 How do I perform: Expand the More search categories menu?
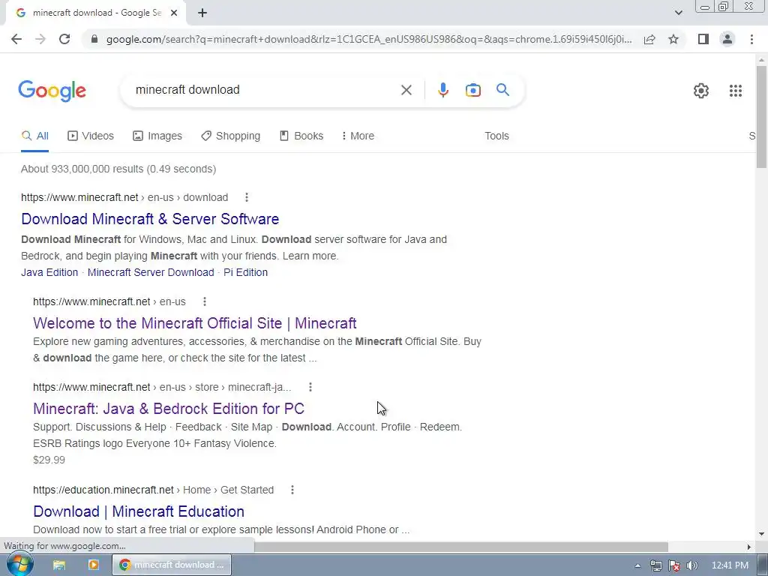click(x=358, y=136)
